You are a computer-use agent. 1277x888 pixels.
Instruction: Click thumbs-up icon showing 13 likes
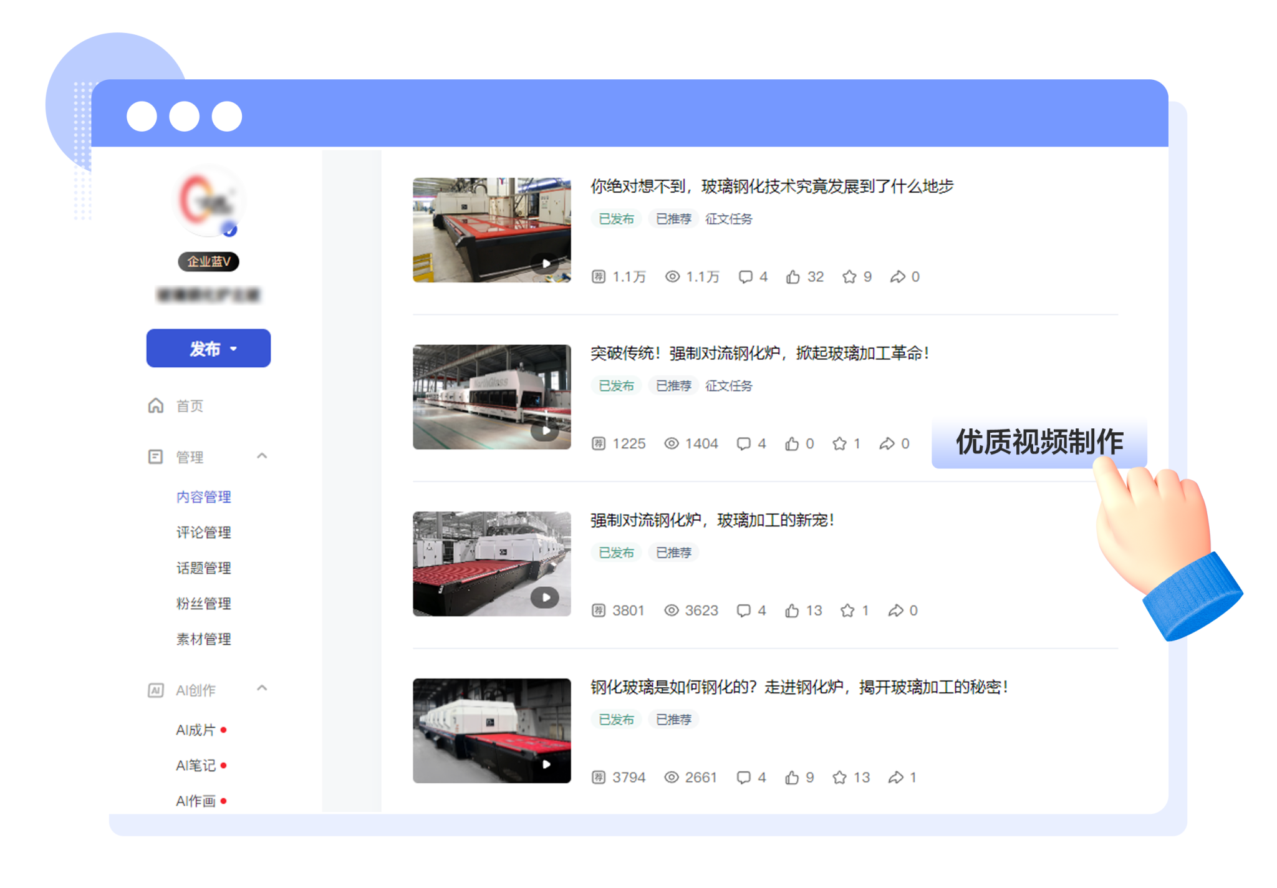[792, 610]
